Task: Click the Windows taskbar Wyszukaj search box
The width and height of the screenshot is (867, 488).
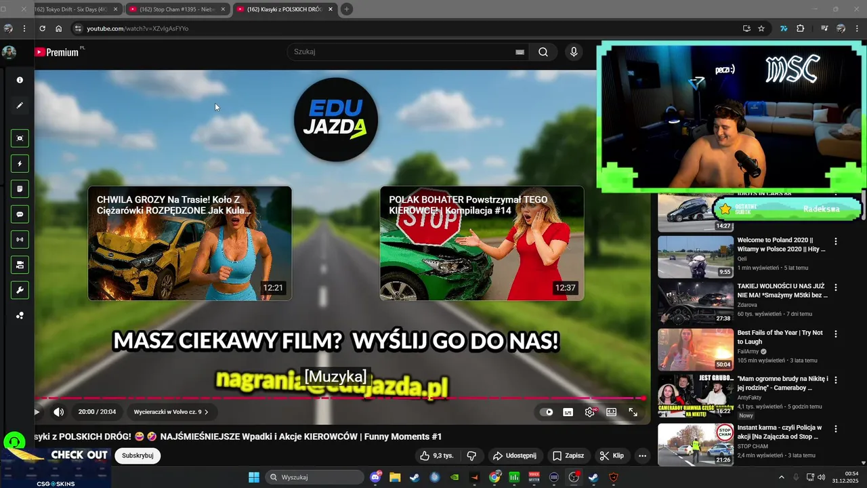Action: tap(314, 477)
